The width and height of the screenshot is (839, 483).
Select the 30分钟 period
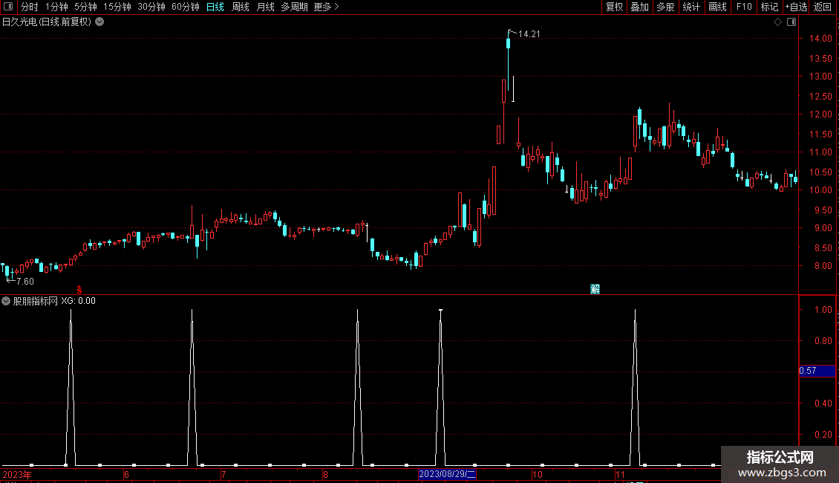pos(151,7)
